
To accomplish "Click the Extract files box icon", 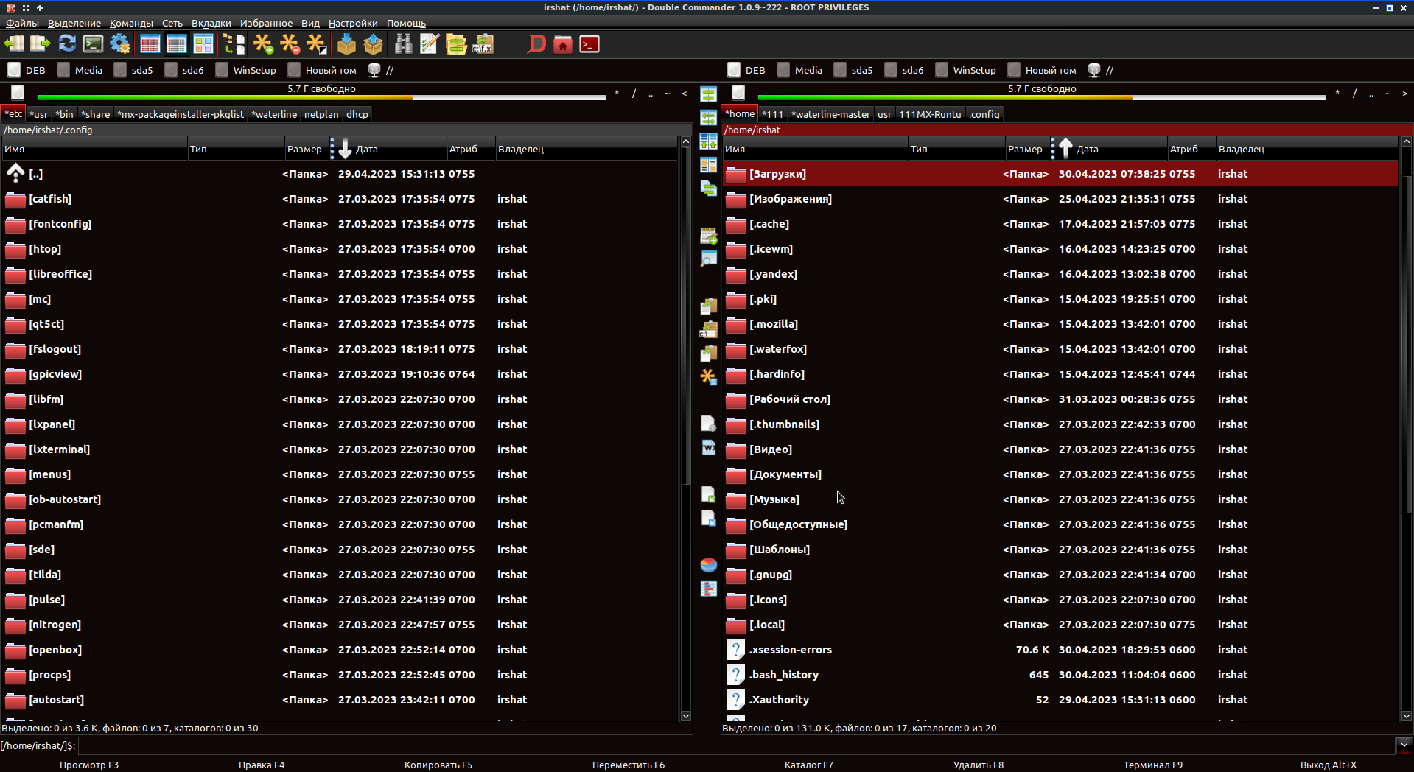I will [x=374, y=44].
